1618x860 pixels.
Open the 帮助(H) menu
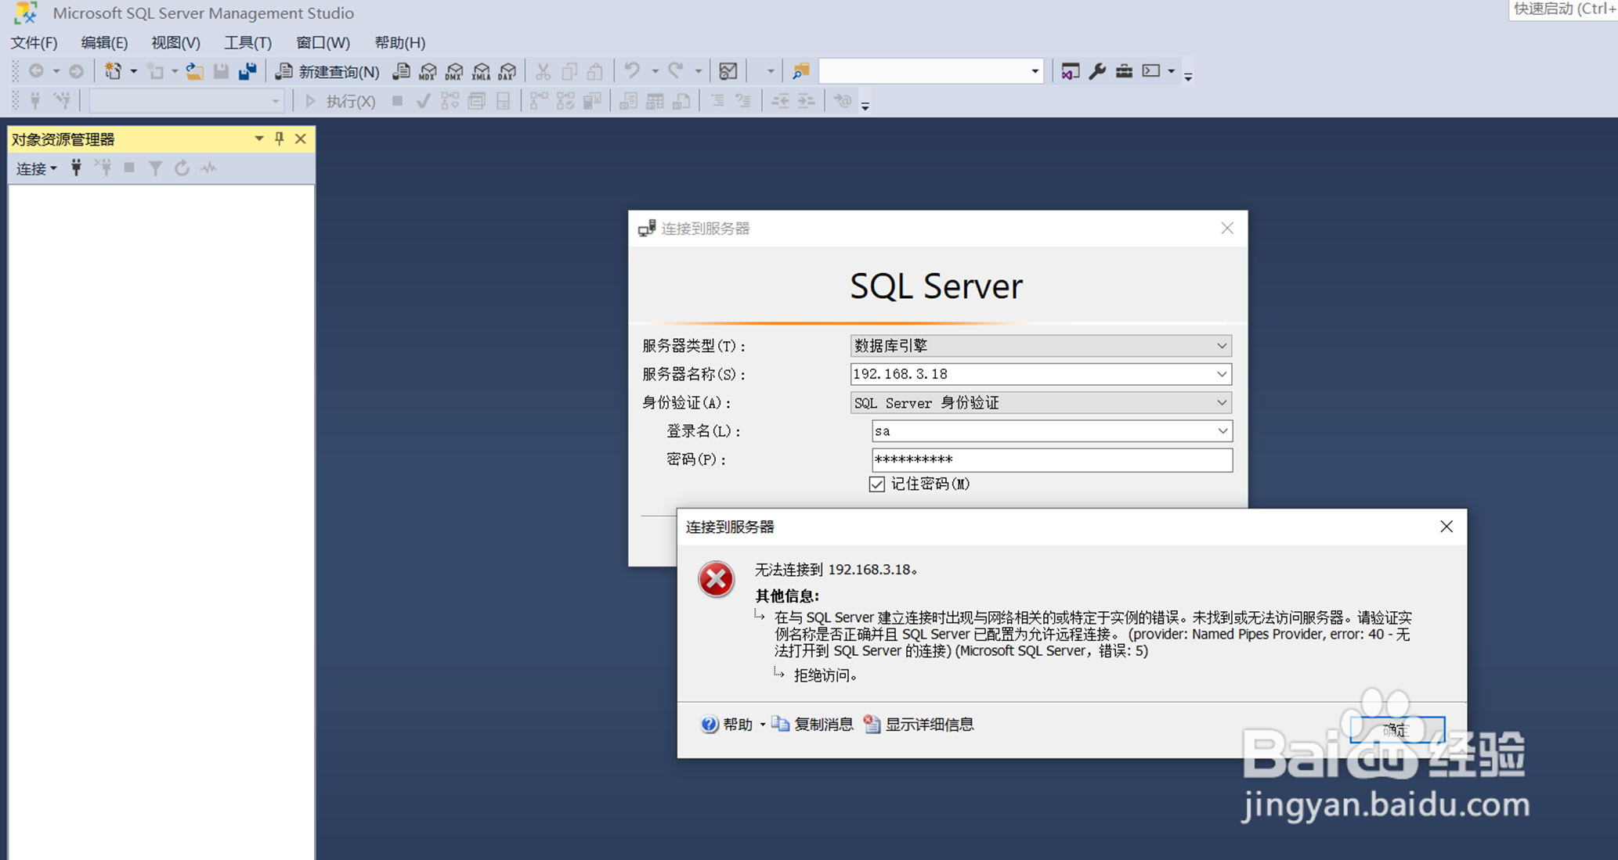[x=399, y=43]
